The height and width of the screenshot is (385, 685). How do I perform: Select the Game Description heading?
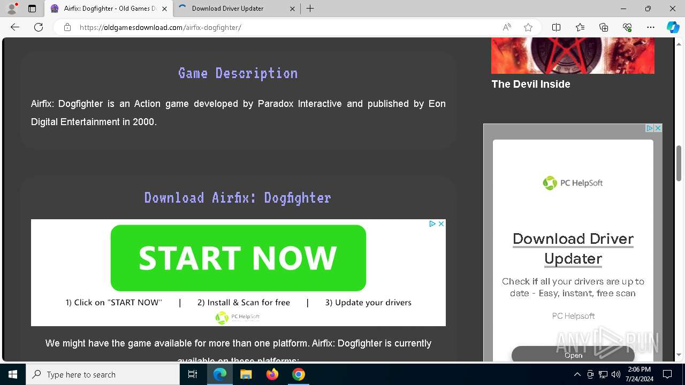point(238,73)
